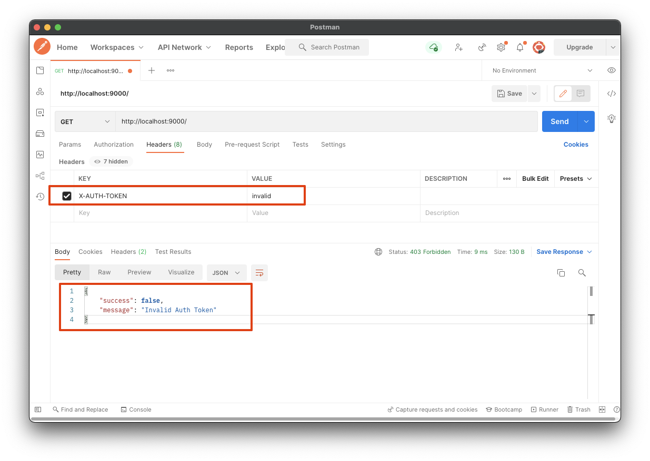Show the 7 hidden headers
The width and height of the screenshot is (650, 461).
click(x=111, y=162)
